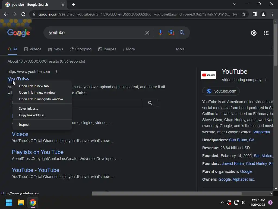
Task: Click the Google search text box
Action: point(96,33)
